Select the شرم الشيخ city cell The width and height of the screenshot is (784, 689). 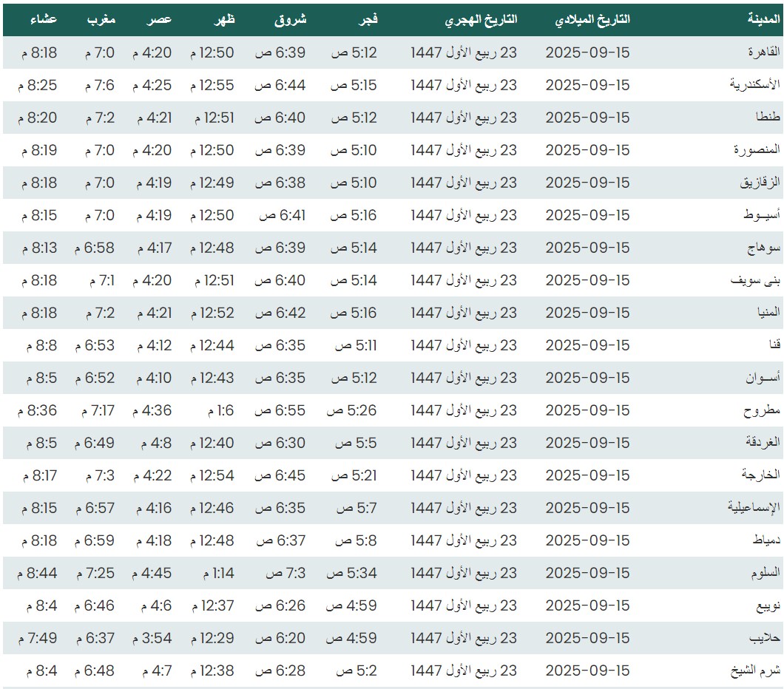(x=756, y=671)
